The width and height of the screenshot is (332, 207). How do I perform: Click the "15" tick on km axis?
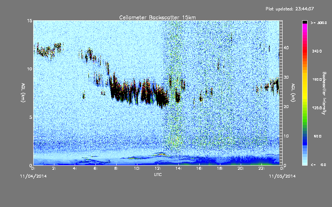[x=29, y=21]
